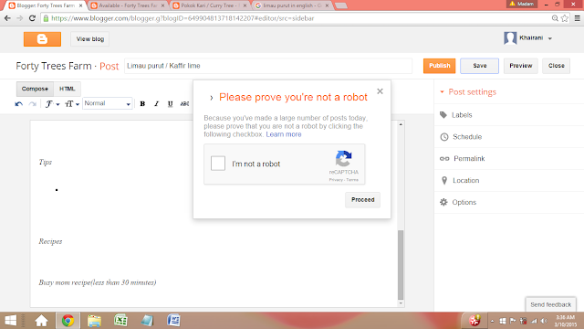Image resolution: width=584 pixels, height=329 pixels.
Task: Click the Preview button
Action: point(521,66)
